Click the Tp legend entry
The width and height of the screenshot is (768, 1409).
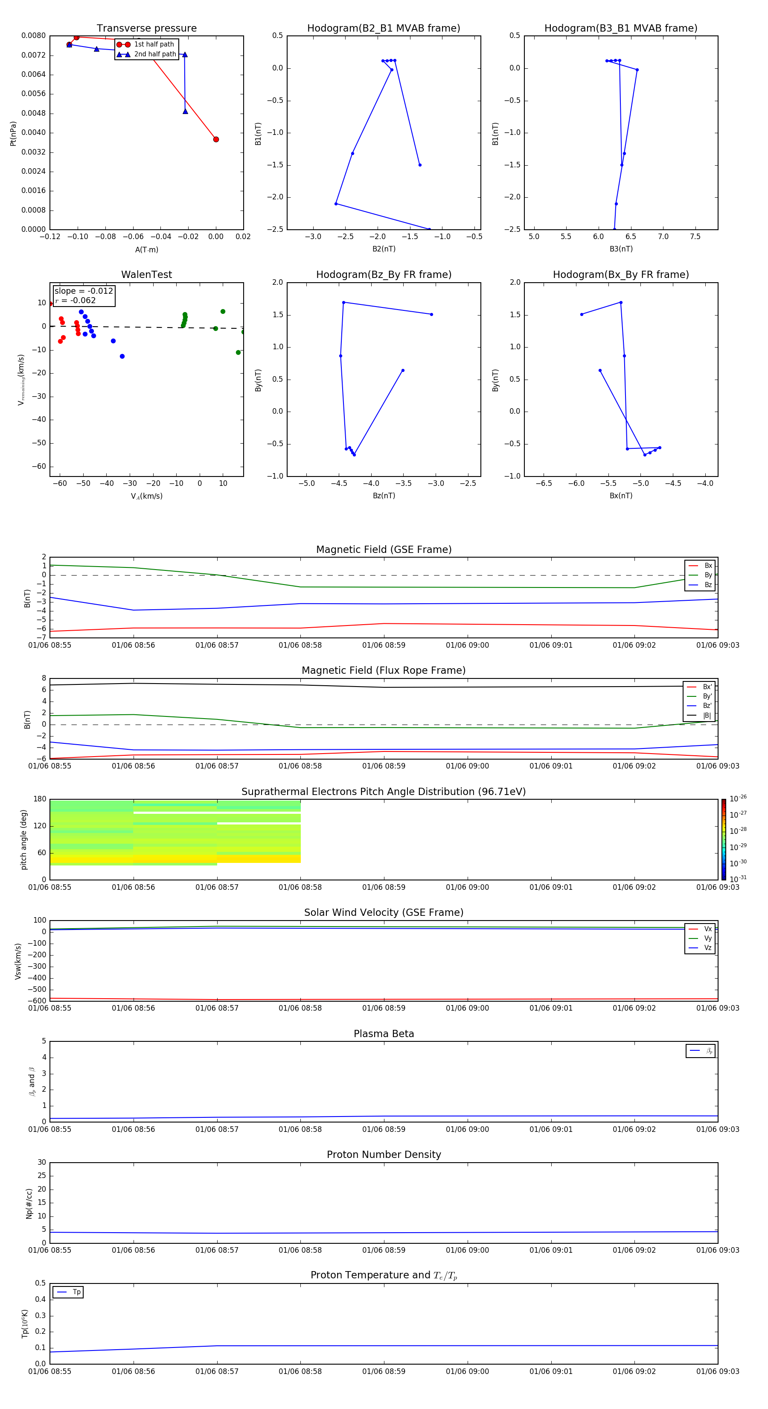coord(68,1292)
